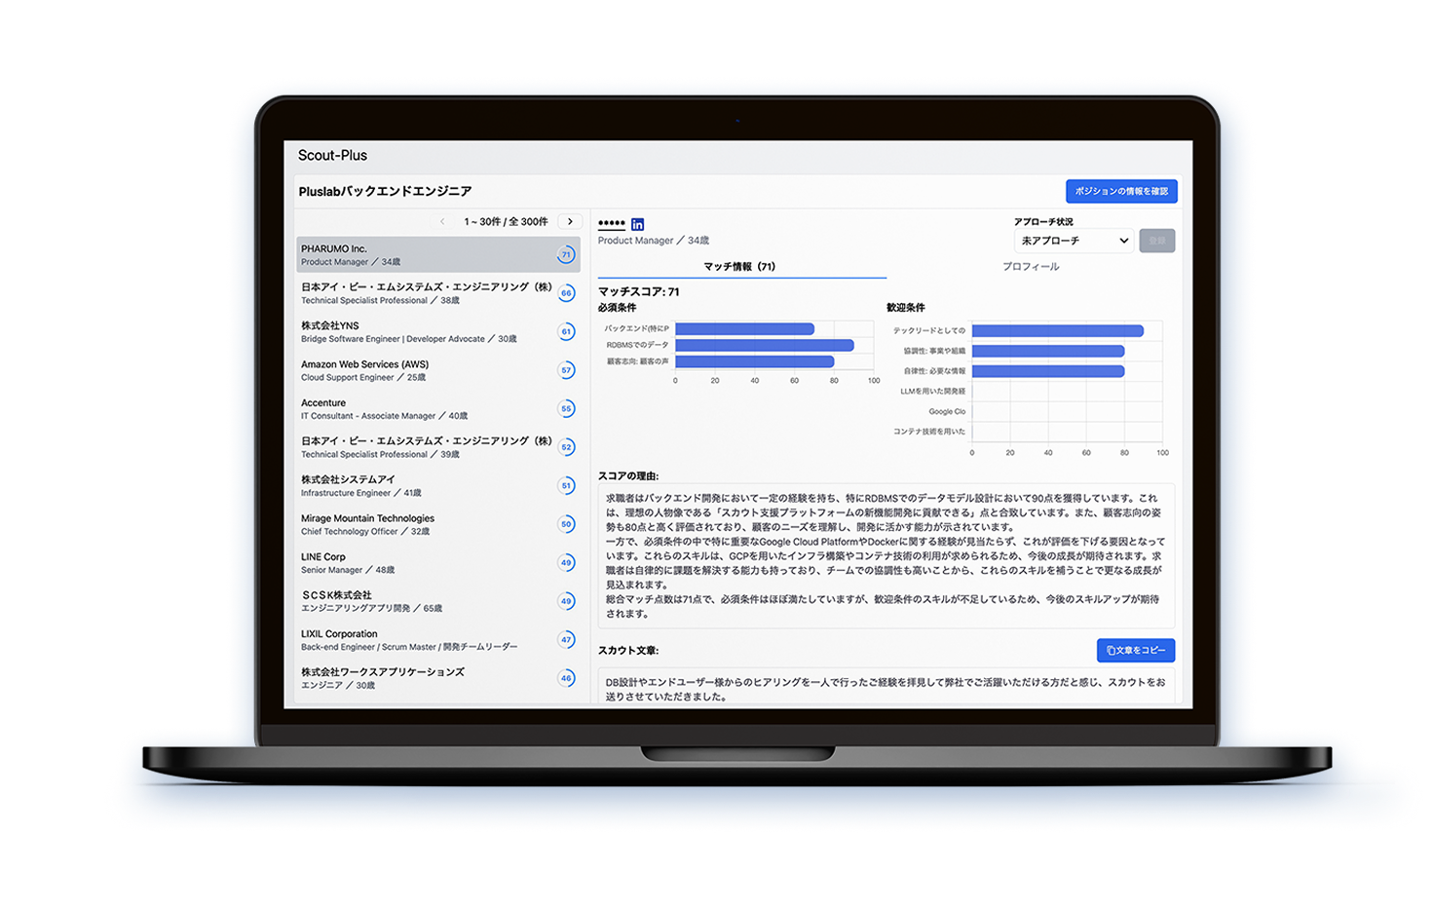The image size is (1434, 909).
Task: Click the Scout-Plus logo title
Action: [x=332, y=156]
